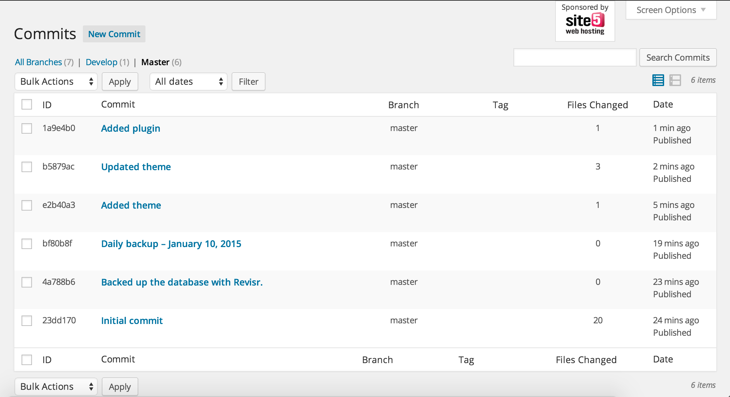Click the New Commit button icon

pos(114,34)
